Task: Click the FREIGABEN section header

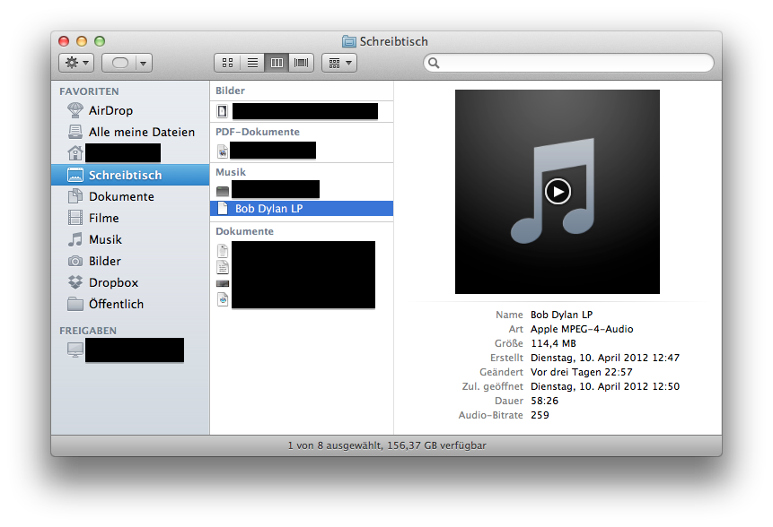Action: coord(88,331)
